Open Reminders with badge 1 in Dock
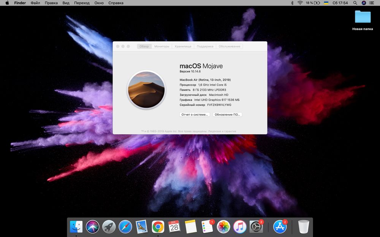 [x=207, y=227]
